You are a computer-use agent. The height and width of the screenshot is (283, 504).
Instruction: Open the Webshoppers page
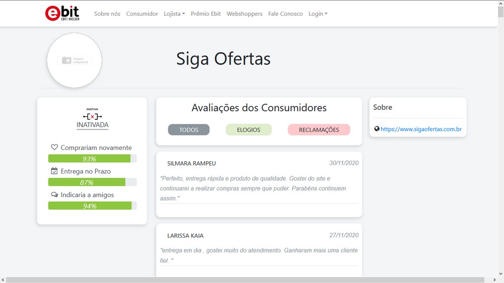(x=244, y=14)
